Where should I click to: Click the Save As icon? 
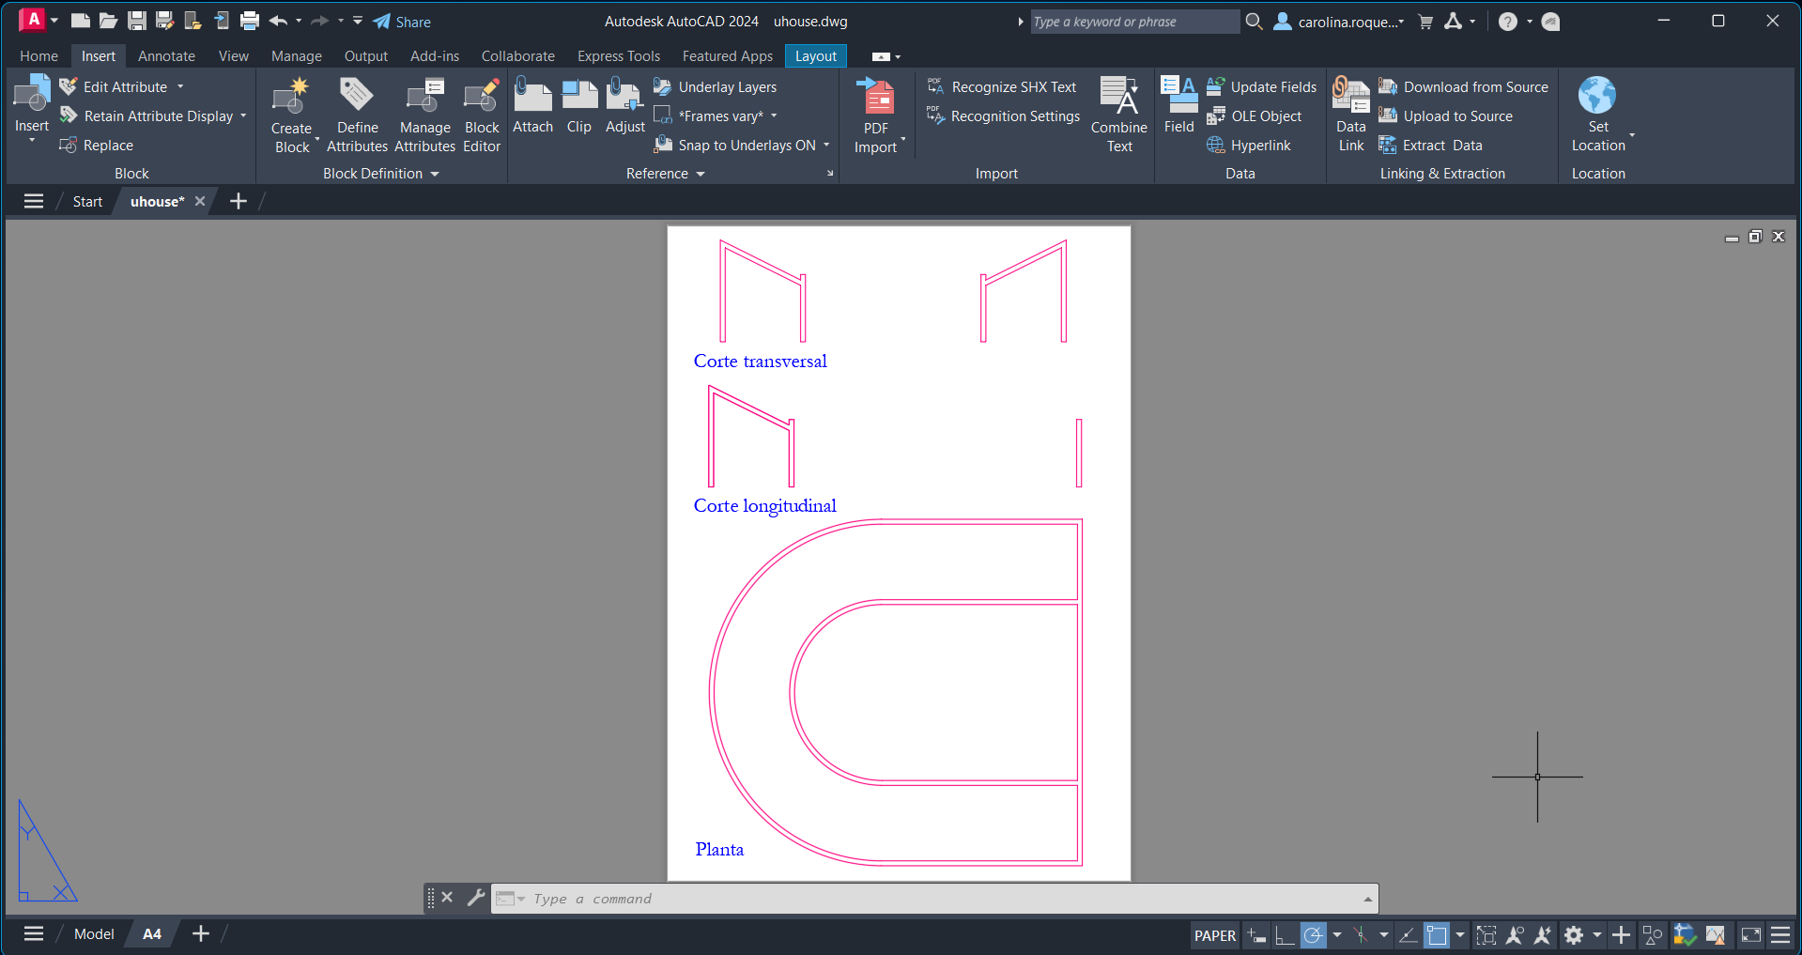point(165,21)
